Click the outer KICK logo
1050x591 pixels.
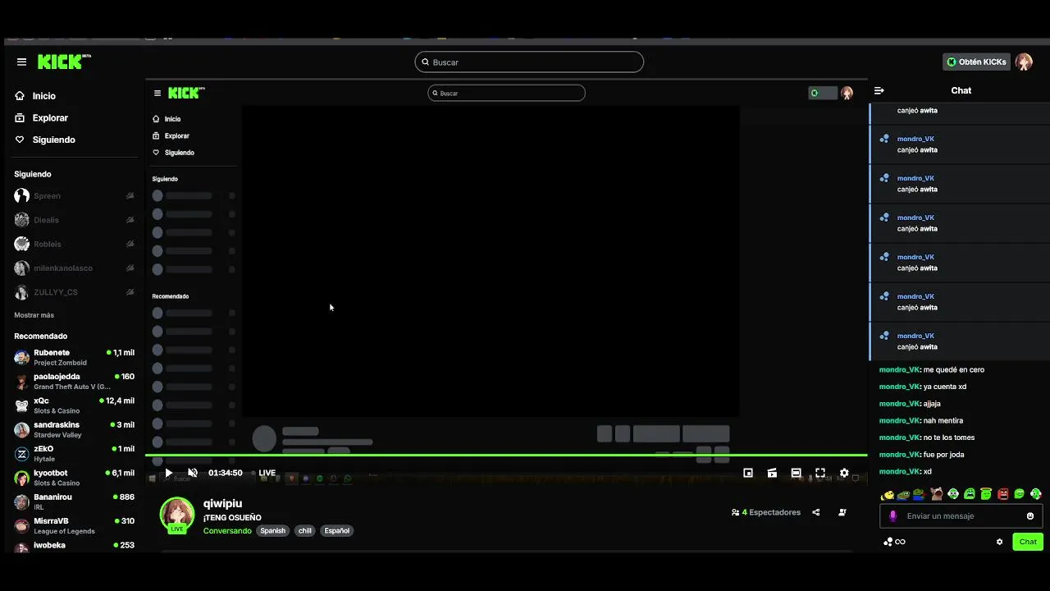[x=64, y=62]
